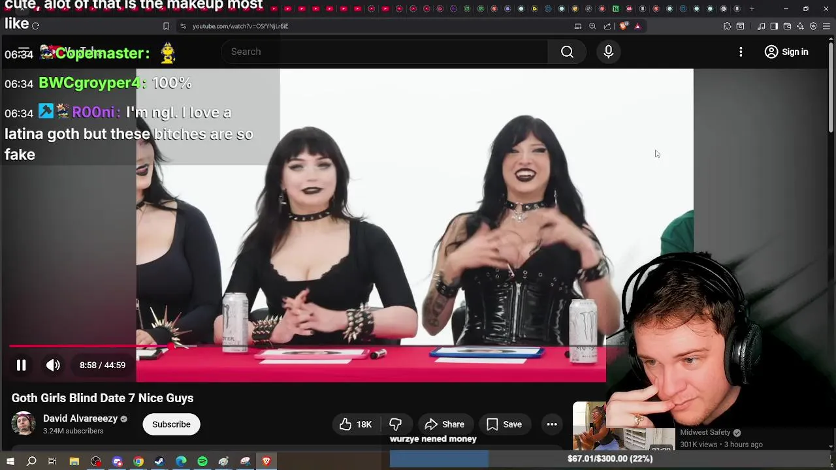Open Brave Rewards triangle icon
The width and height of the screenshot is (836, 470).
click(x=637, y=26)
